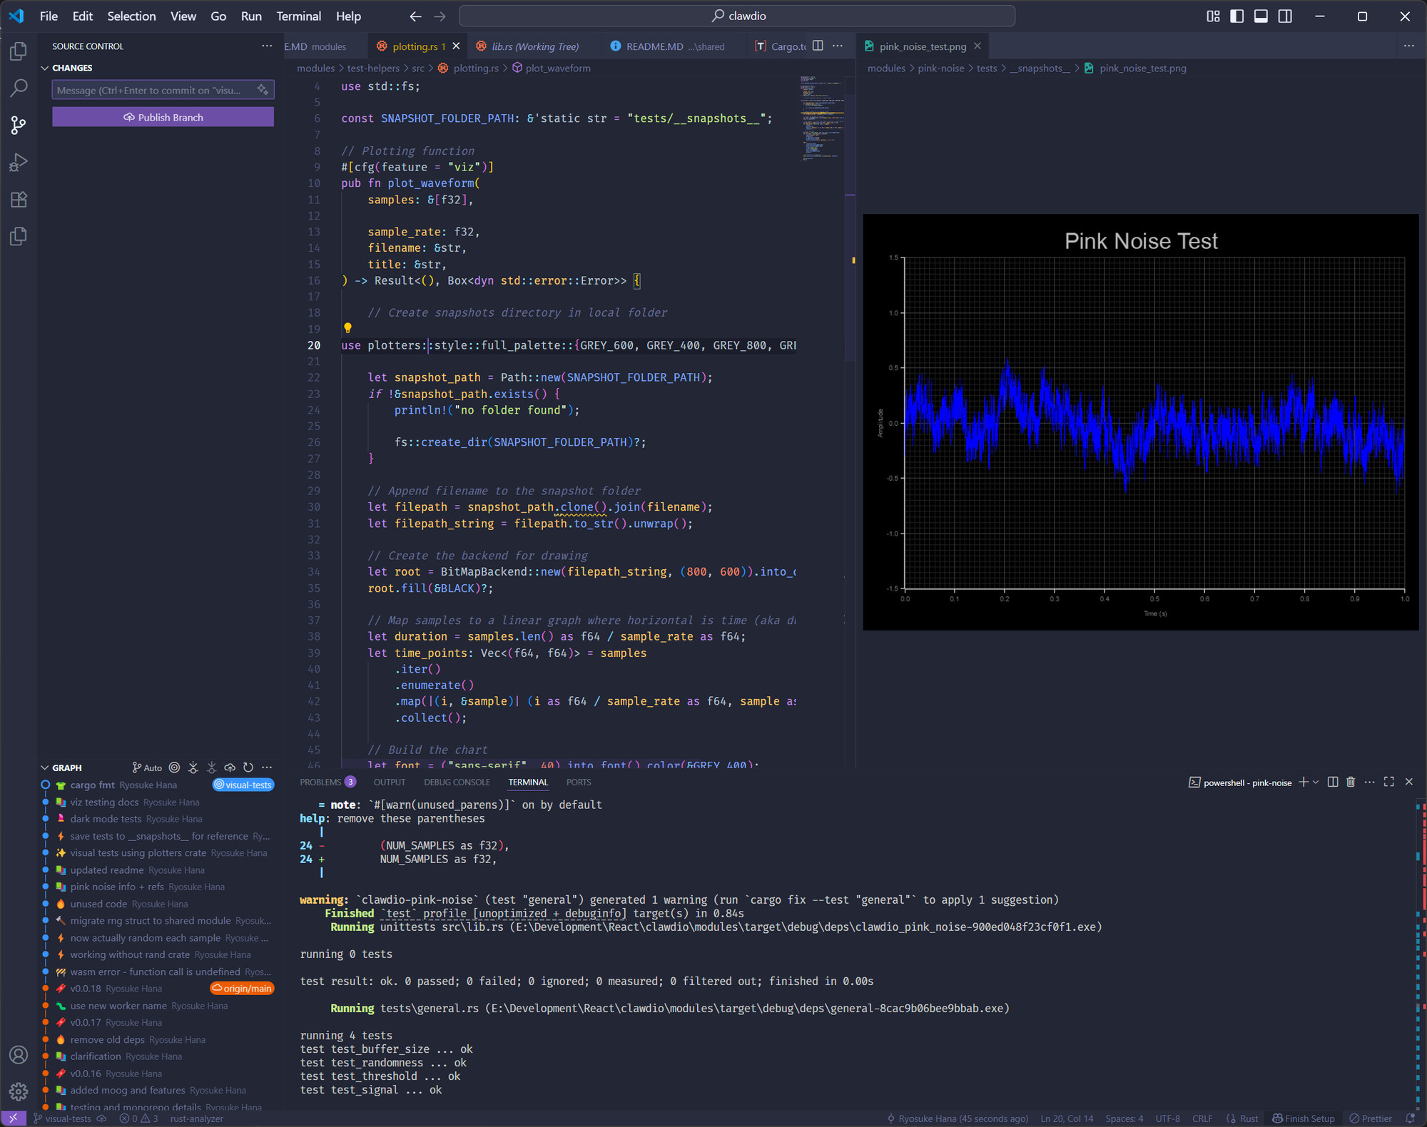The image size is (1427, 1127).
Task: Open the remote window indicator
Action: click(15, 1118)
